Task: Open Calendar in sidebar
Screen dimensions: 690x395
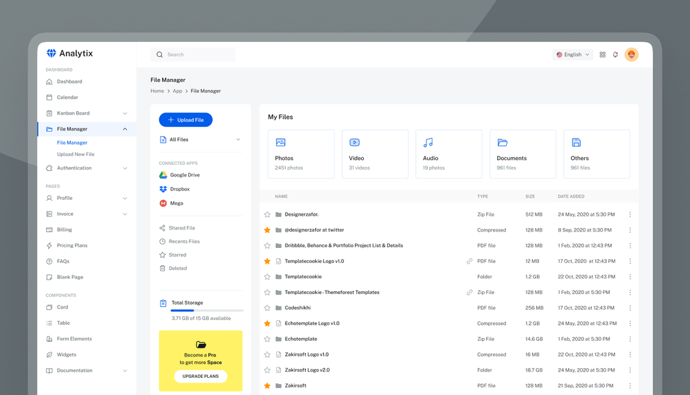Action: click(62, 98)
